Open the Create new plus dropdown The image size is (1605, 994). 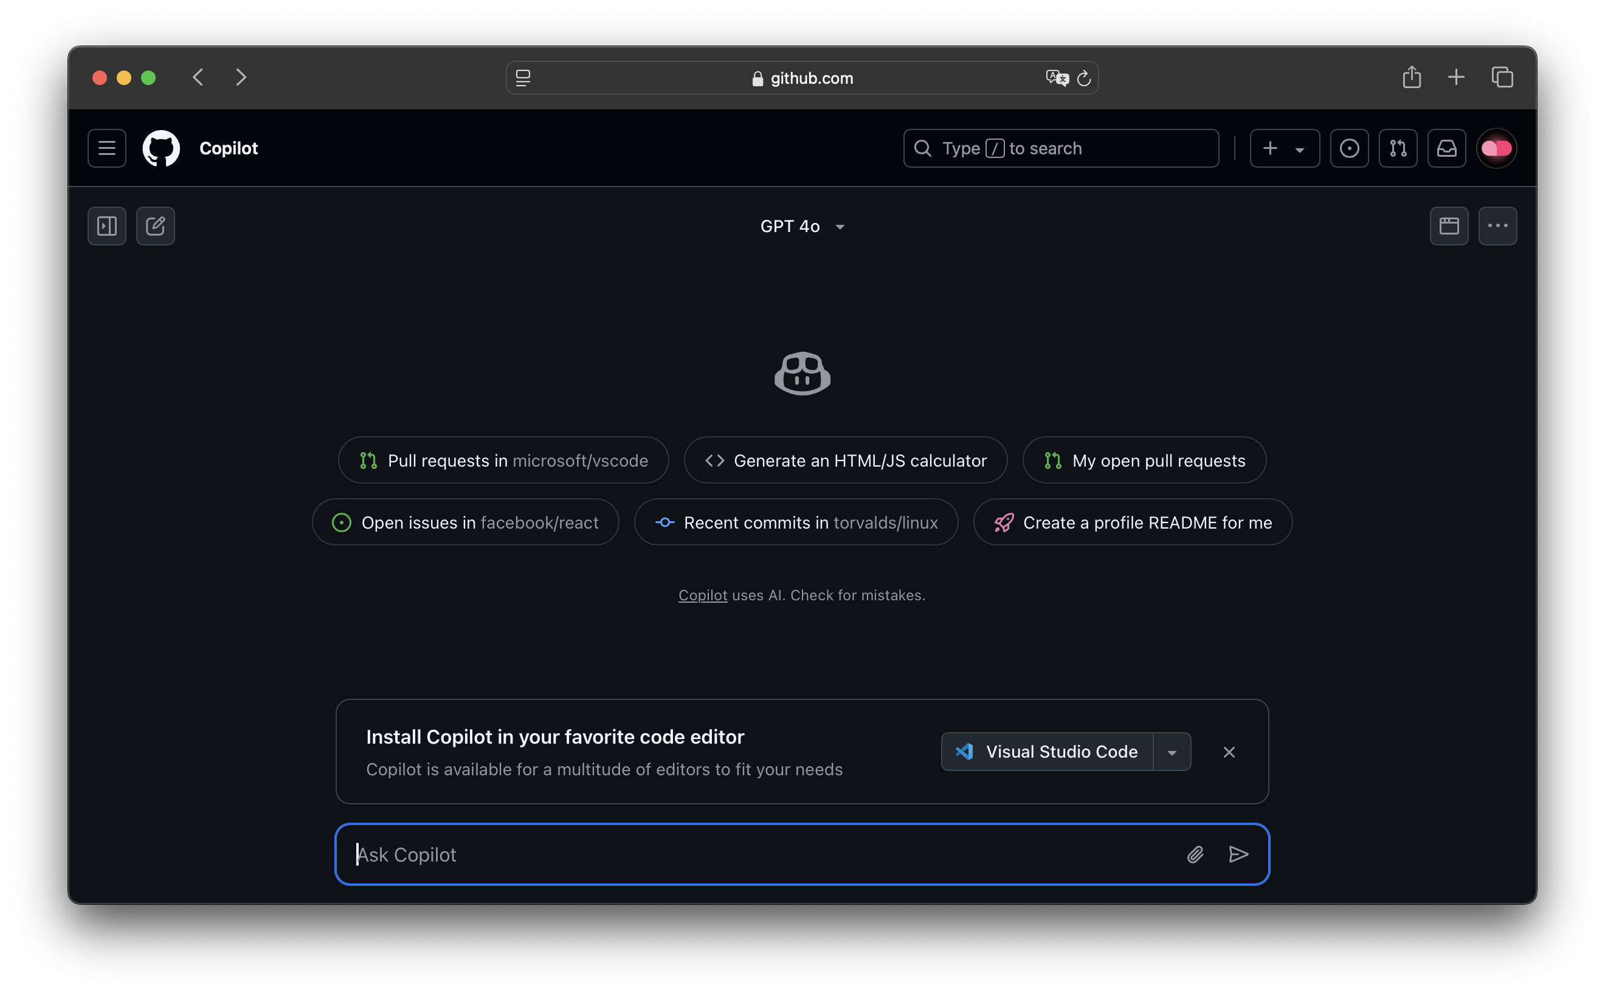coord(1284,149)
